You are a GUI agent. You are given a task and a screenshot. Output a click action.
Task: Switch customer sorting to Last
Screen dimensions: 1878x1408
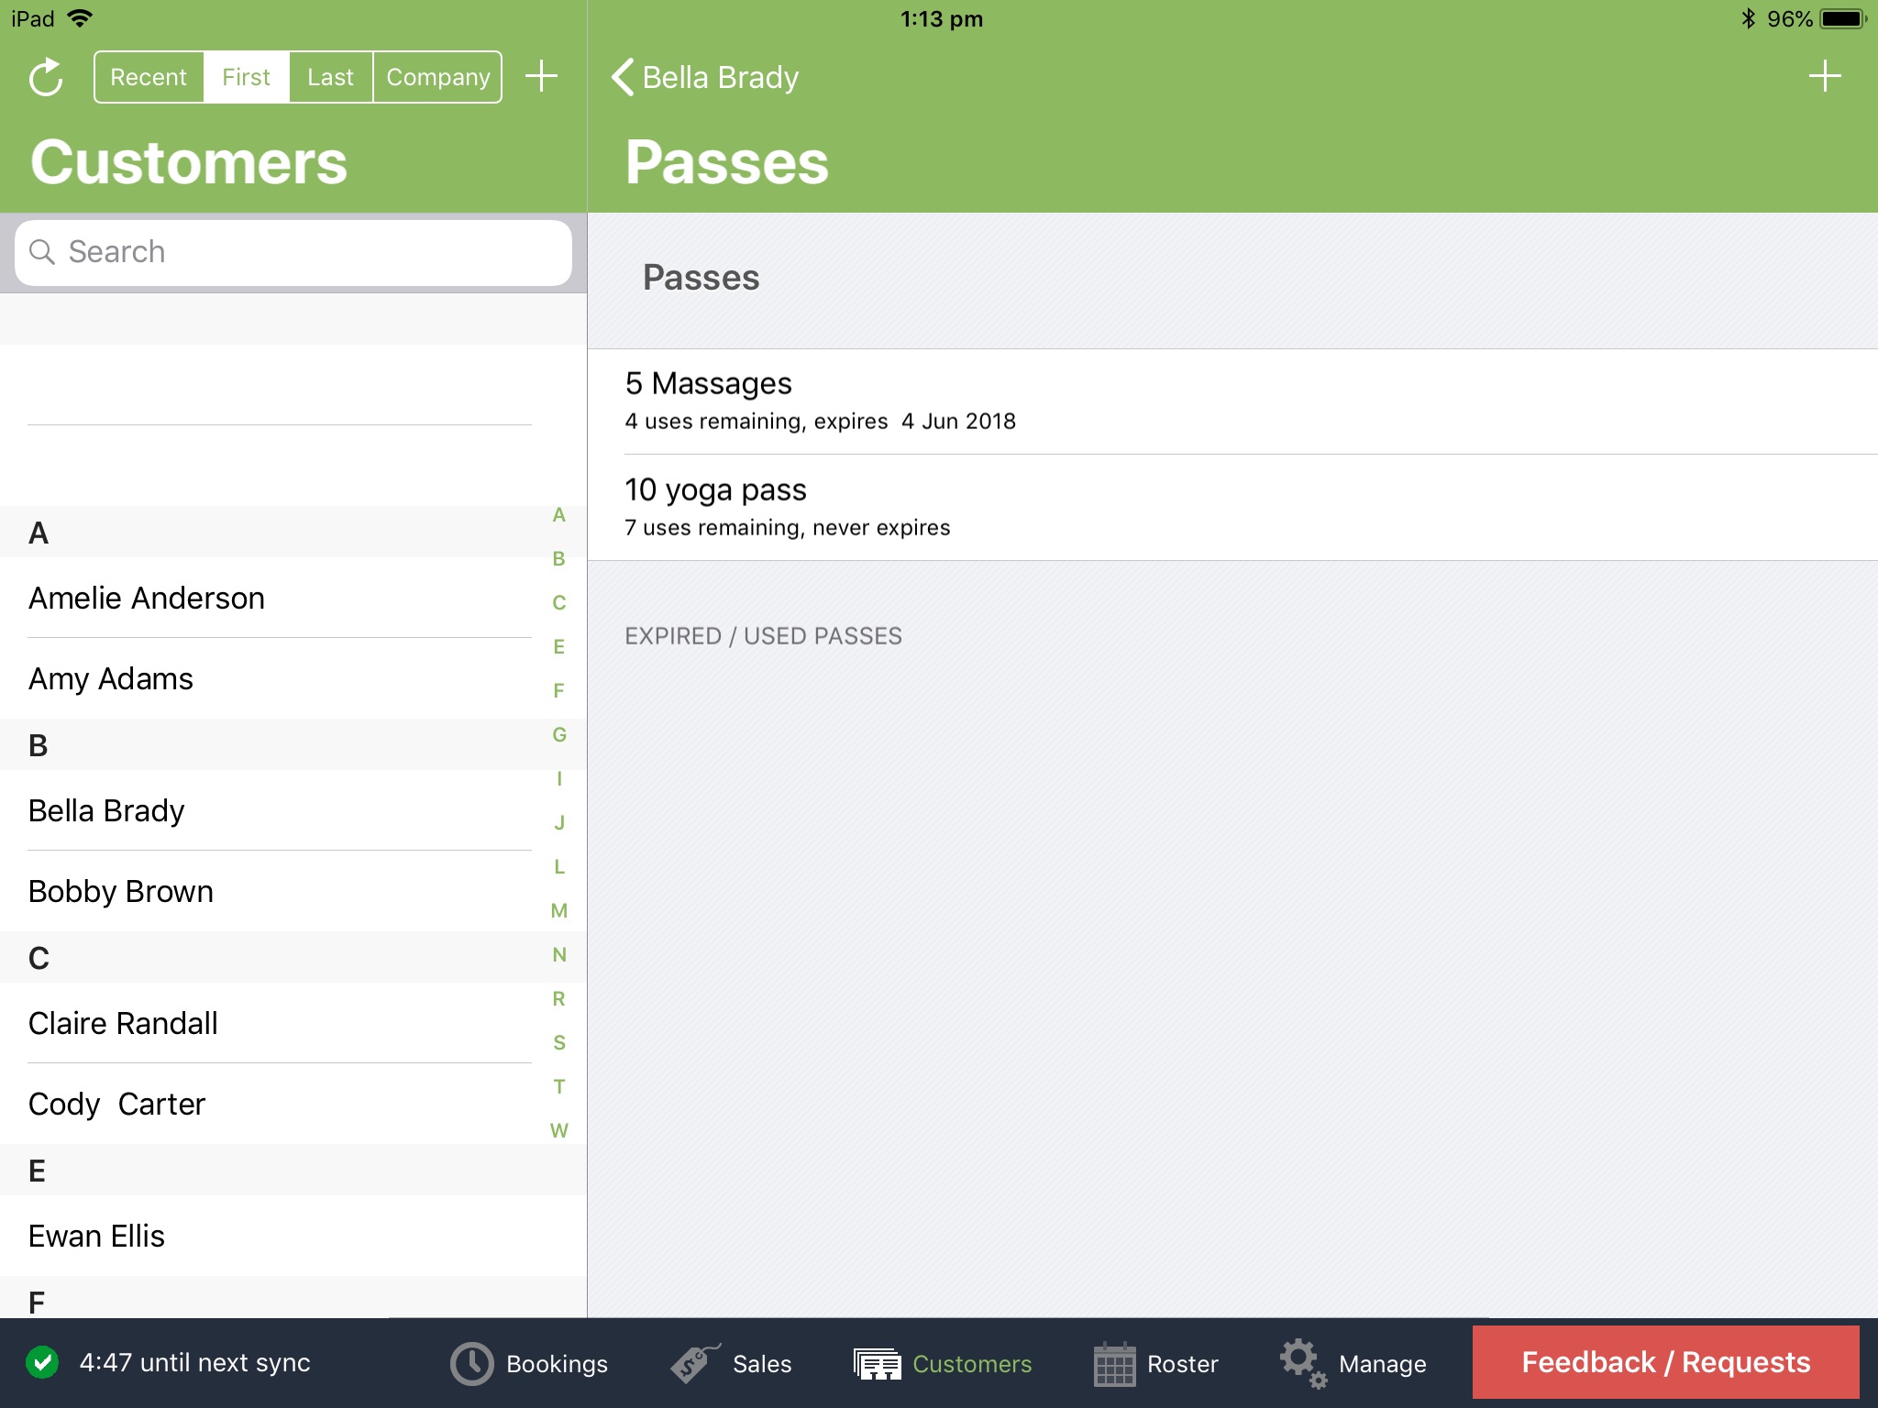click(x=330, y=77)
